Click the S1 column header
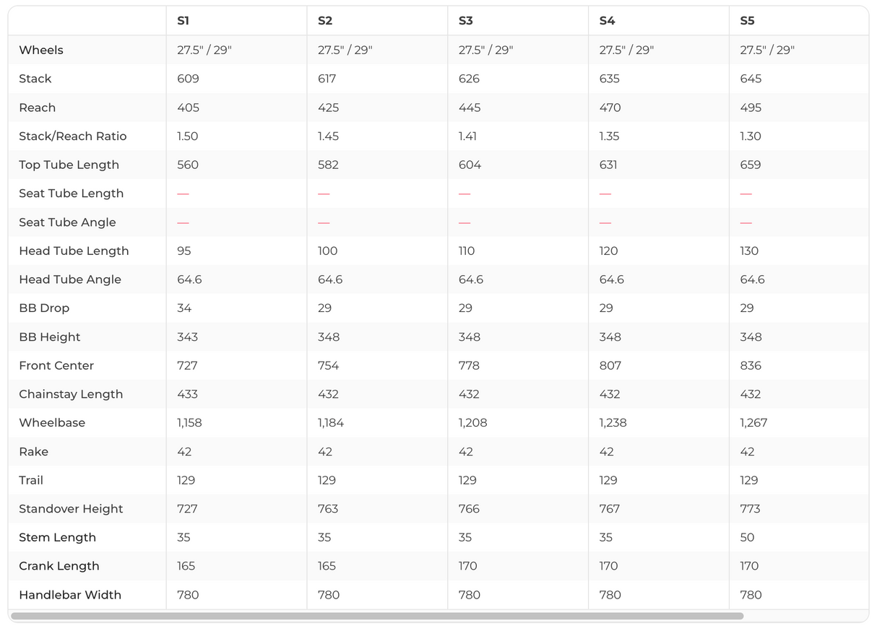This screenshot has width=877, height=631. click(x=183, y=21)
